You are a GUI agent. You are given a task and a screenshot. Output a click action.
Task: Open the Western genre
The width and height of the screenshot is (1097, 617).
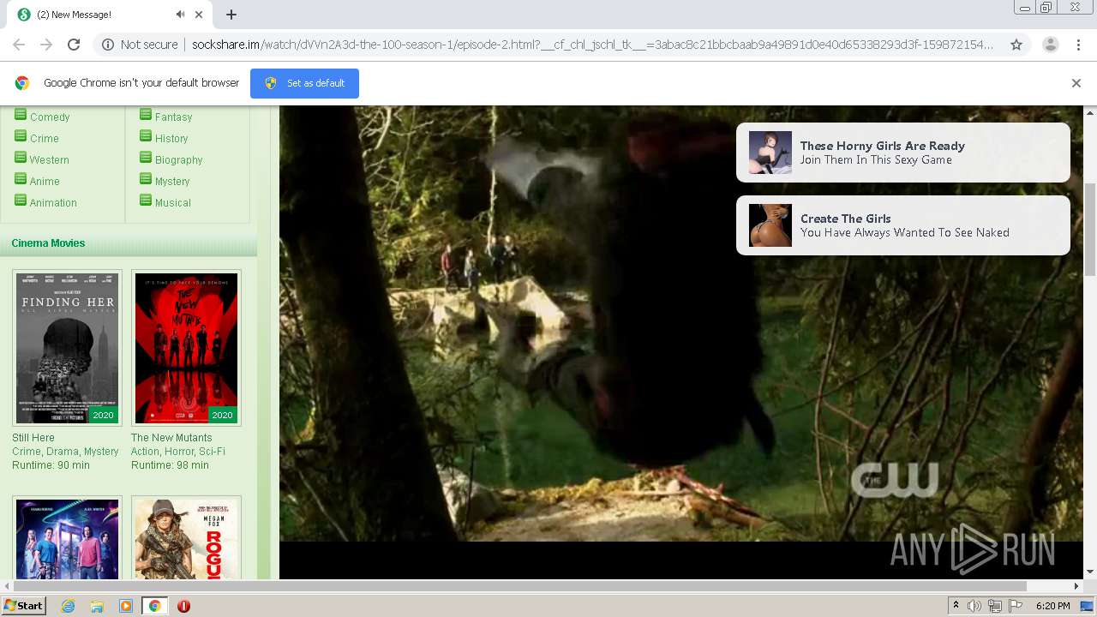point(50,159)
